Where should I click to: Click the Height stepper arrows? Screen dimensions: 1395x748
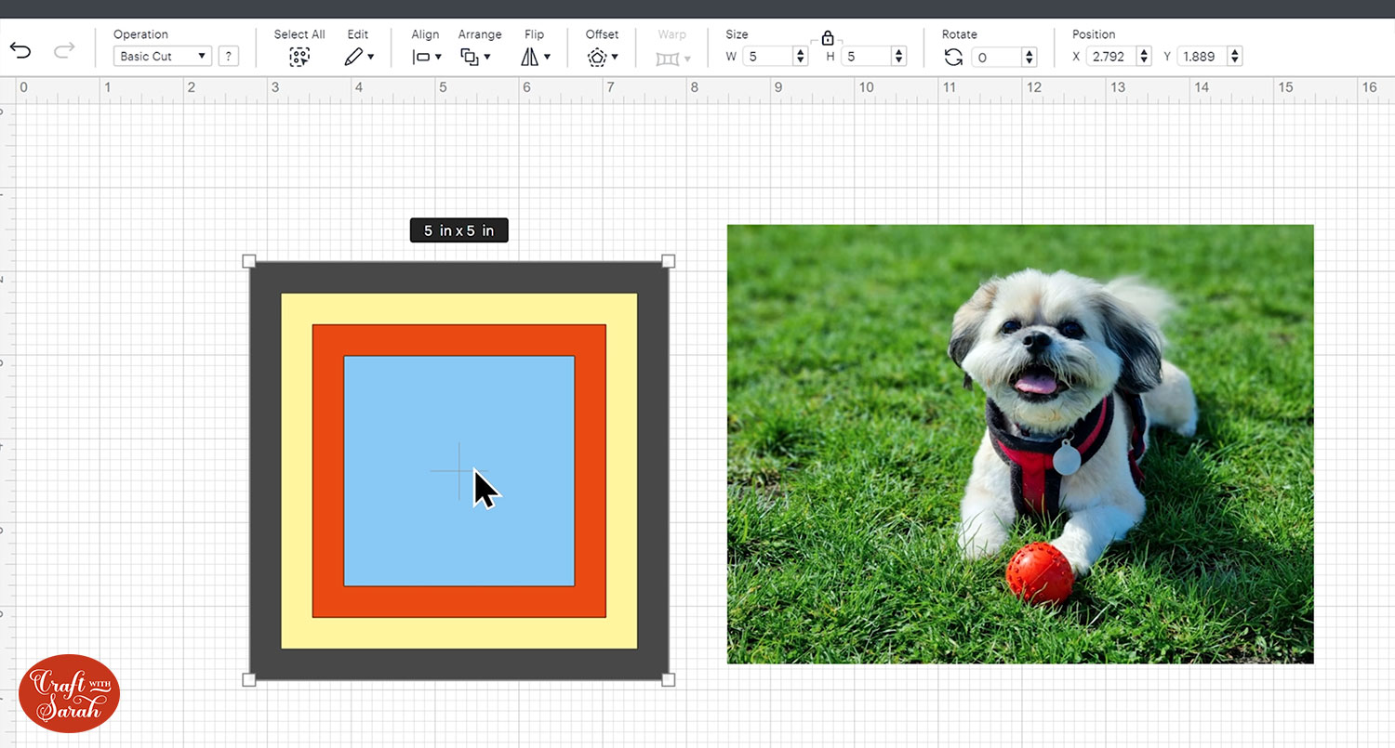coord(898,57)
